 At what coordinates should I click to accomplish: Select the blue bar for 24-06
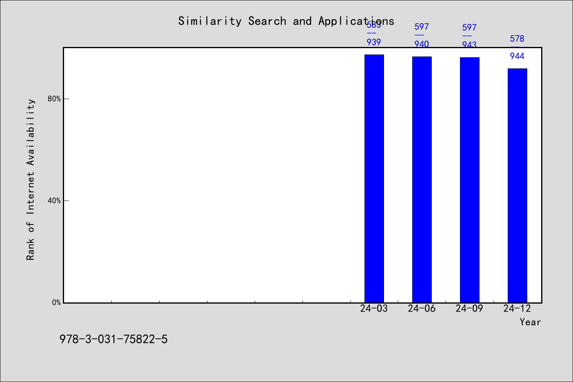coord(422,179)
